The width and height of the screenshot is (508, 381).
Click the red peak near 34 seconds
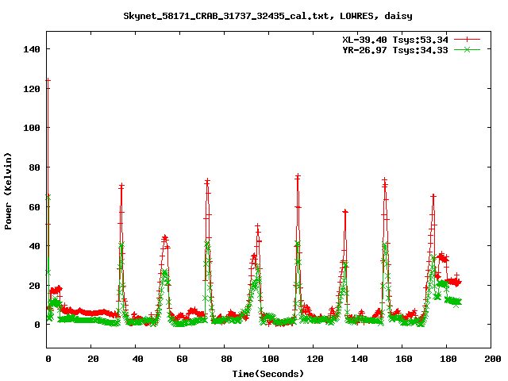pos(121,186)
